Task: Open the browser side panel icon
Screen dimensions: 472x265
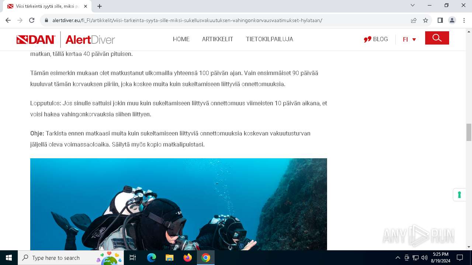Action: 440,20
